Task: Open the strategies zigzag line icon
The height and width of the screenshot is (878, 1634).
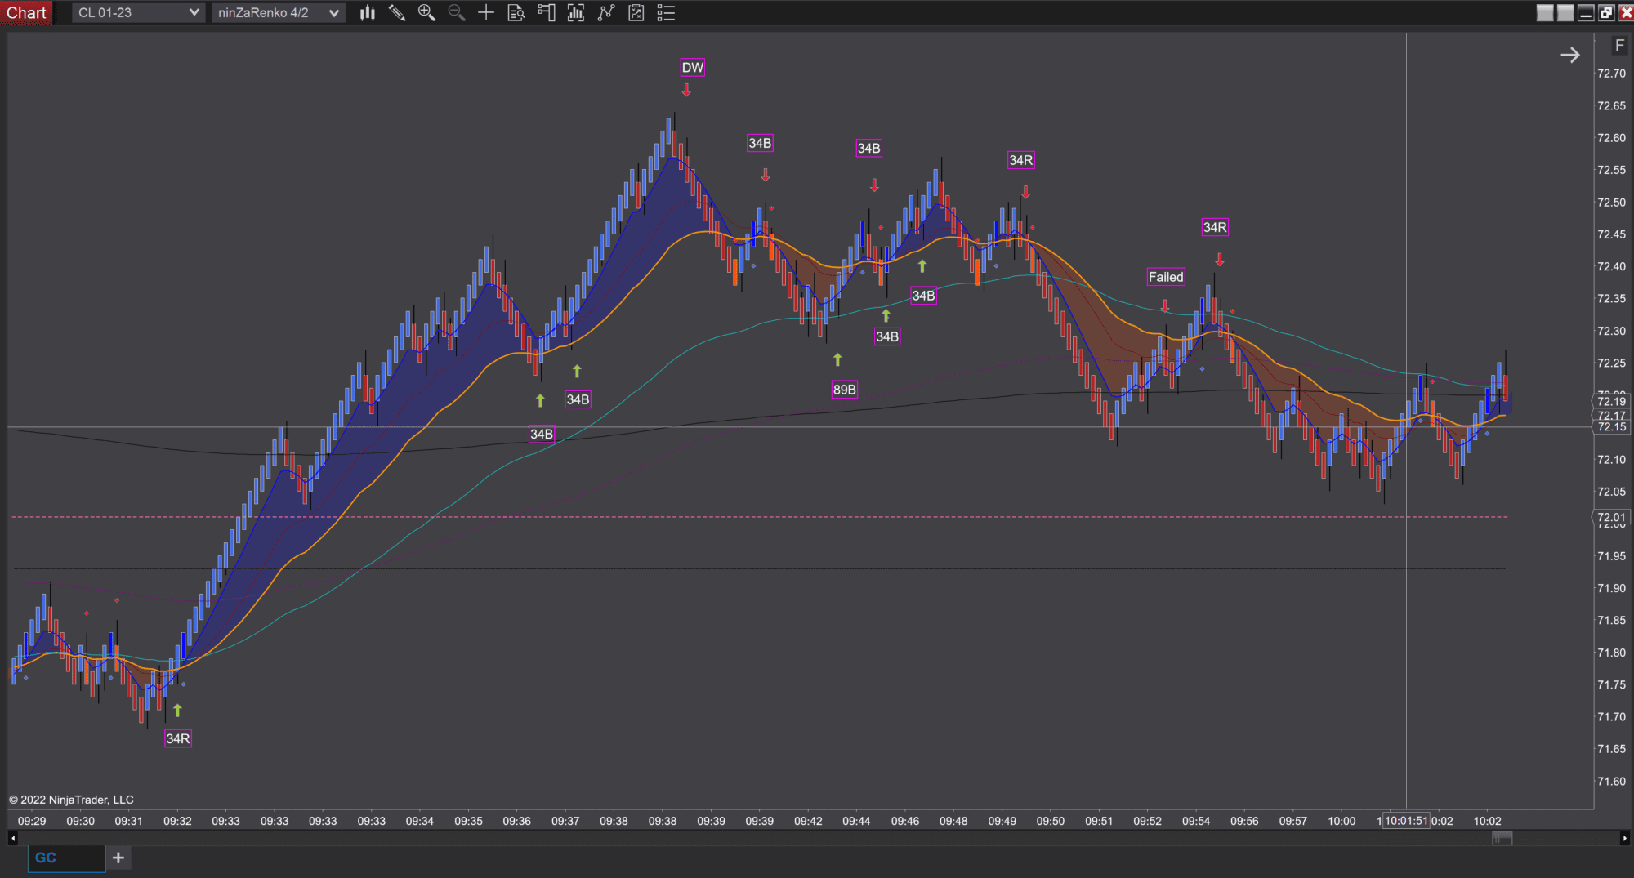Action: [x=605, y=12]
